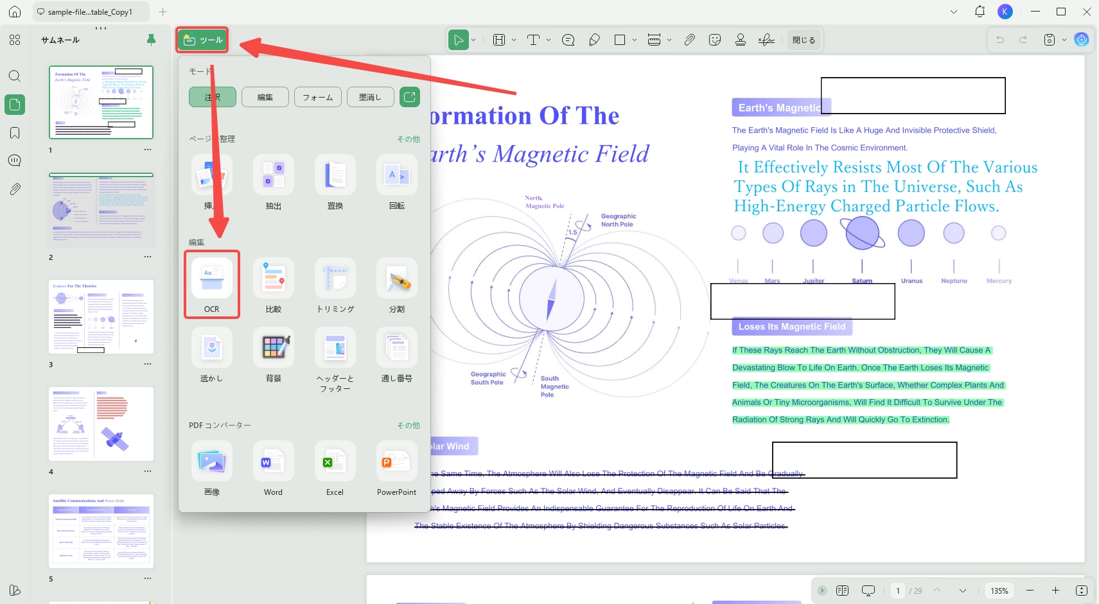
Task: Select the comment note tool
Action: [568, 40]
